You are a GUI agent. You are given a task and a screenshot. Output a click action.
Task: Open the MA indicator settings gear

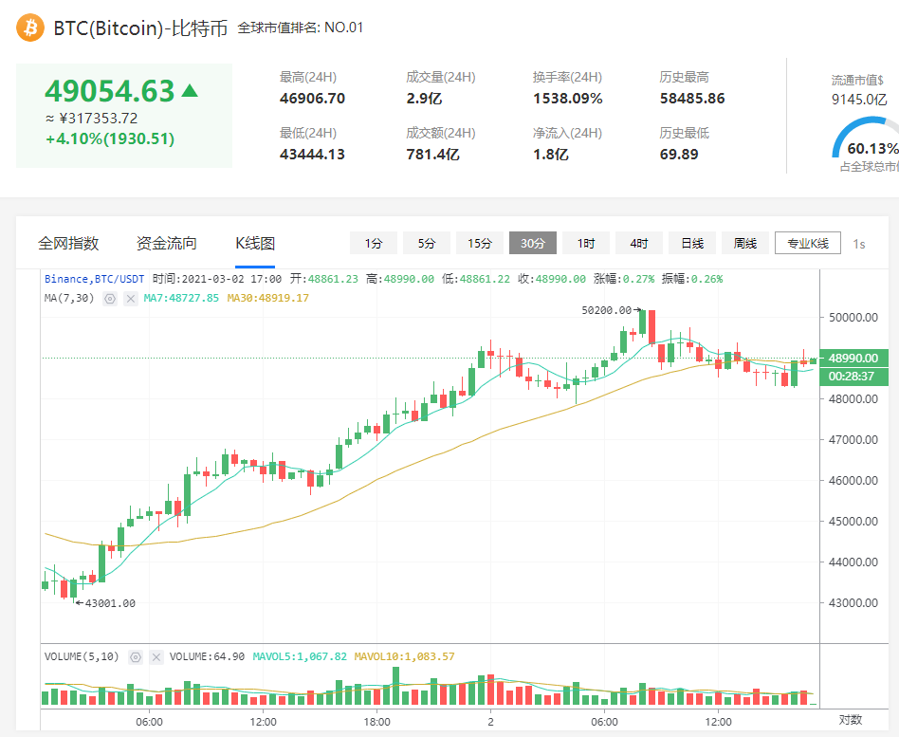[x=109, y=298]
